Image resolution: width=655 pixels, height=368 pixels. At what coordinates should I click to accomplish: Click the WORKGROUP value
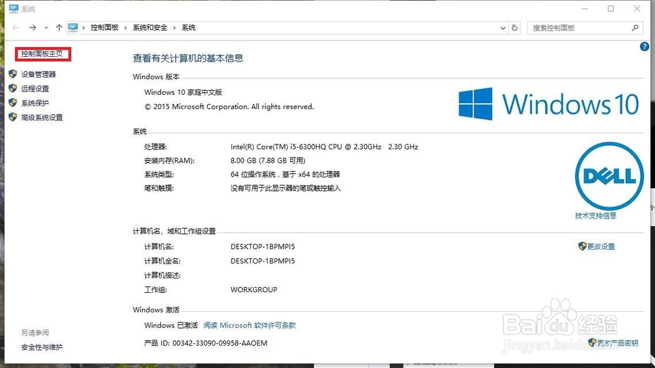[x=254, y=290]
